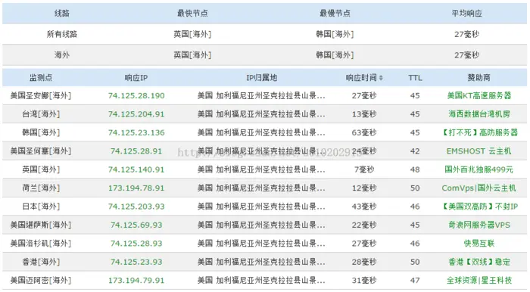Click TTL value 42 in 美国圣何塞 row
The height and width of the screenshot is (292, 530).
pos(415,151)
